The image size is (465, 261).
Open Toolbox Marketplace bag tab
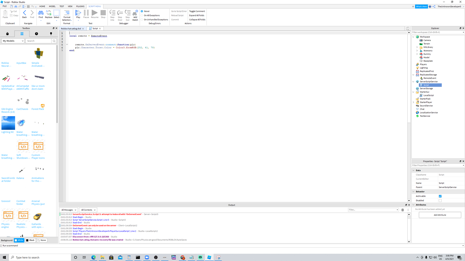(x=7, y=34)
